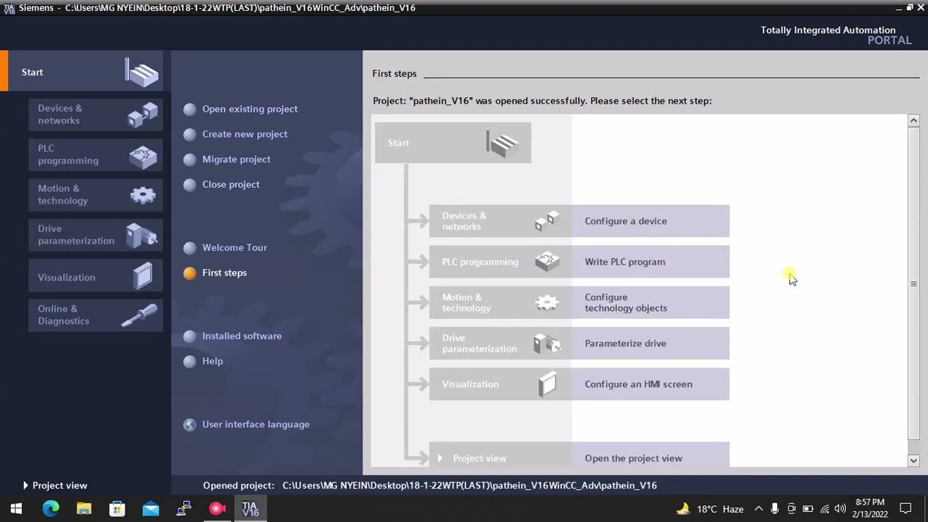Screen dimensions: 928x522
Task: Click Motion & technology gear in First steps diagram
Action: 547,303
